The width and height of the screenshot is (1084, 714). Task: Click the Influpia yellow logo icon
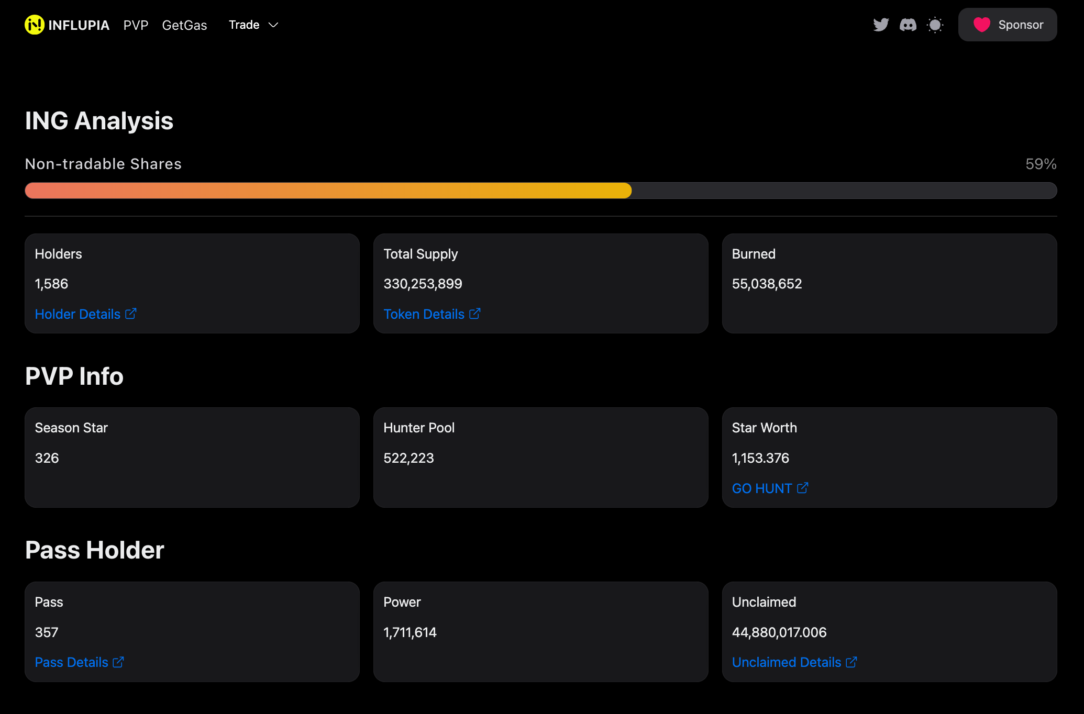[35, 25]
